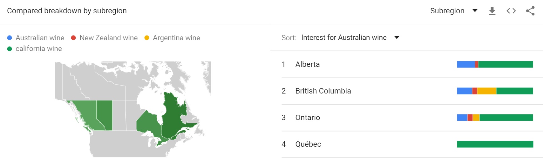The height and width of the screenshot is (161, 543).
Task: Click the red New Zealand wine legend dot
Action: (73, 38)
